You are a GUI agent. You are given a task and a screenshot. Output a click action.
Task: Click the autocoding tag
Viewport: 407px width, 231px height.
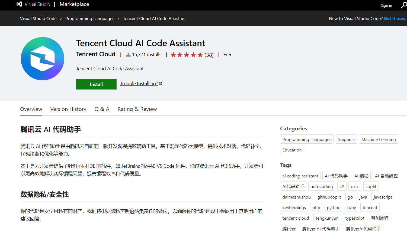click(x=322, y=186)
